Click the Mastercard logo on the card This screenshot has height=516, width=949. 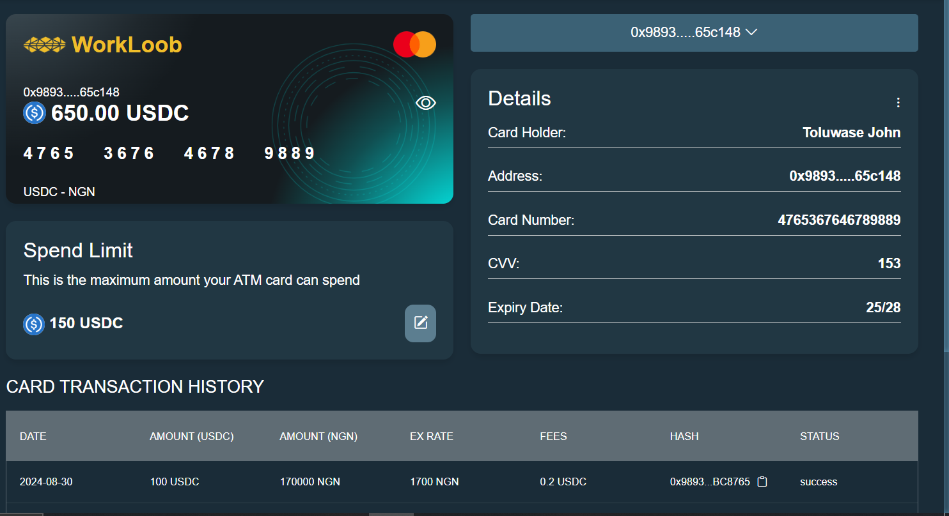pyautogui.click(x=414, y=45)
